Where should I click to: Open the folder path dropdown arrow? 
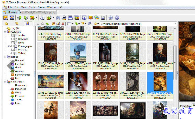coord(175,24)
